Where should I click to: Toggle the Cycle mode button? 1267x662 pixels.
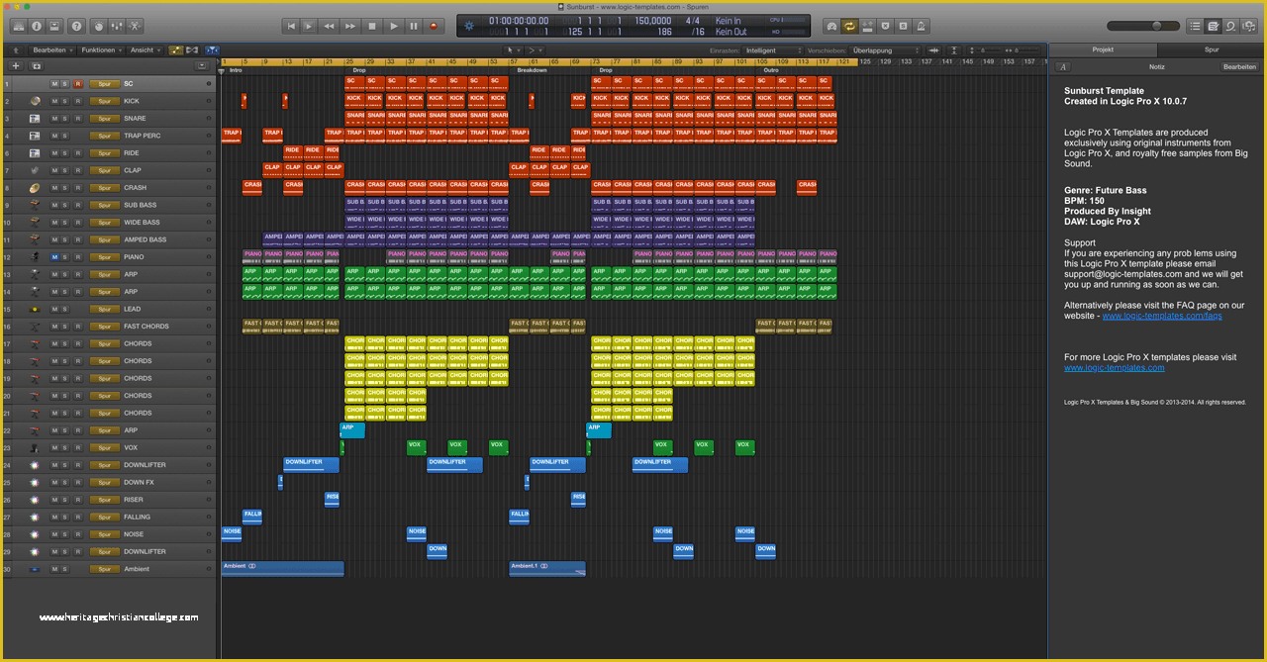point(849,26)
